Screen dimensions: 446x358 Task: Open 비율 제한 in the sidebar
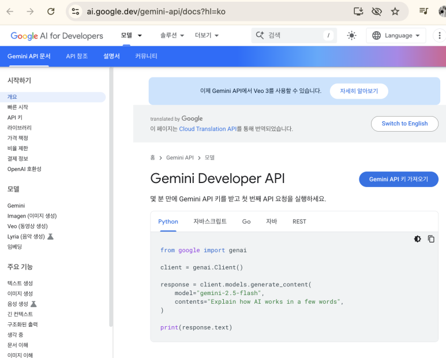18,148
